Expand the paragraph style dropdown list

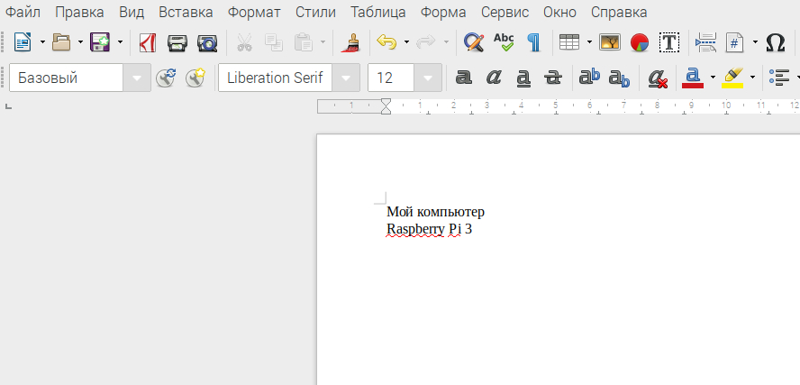point(137,78)
